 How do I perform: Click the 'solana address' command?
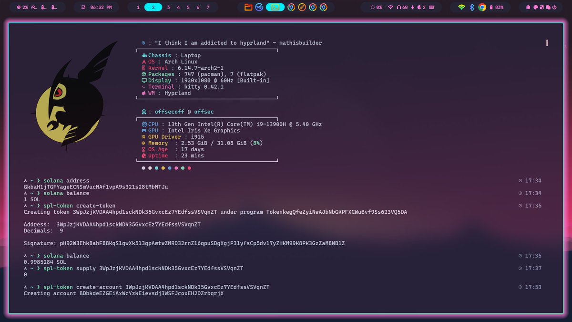pos(66,181)
